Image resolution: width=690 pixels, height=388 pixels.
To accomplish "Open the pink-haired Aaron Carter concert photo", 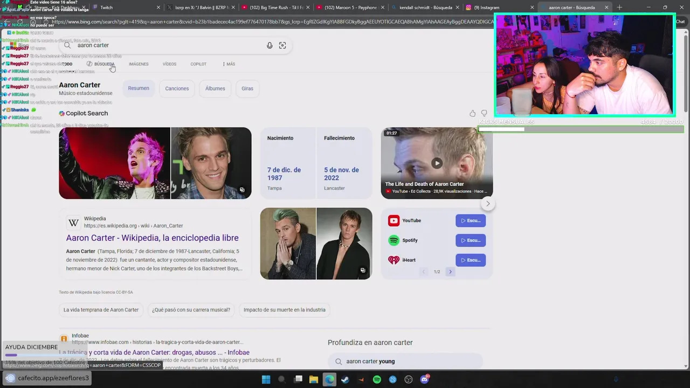I will [114, 163].
